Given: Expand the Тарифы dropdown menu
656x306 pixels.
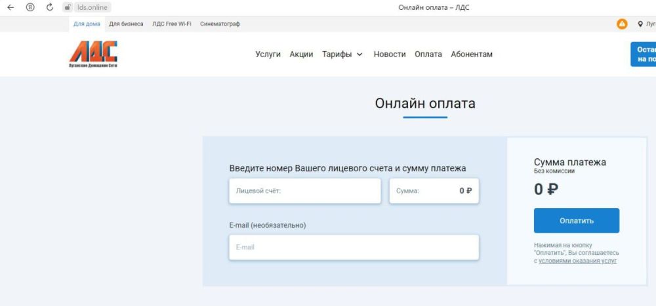Looking at the screenshot, I should [342, 55].
